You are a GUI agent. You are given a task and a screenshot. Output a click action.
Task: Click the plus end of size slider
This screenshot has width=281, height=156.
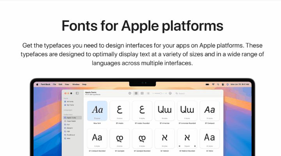click(166, 93)
